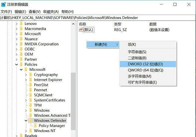The image size is (196, 137).
Task: Collapse the Microsoft key under Policies
Action: pyautogui.click(x=21, y=70)
